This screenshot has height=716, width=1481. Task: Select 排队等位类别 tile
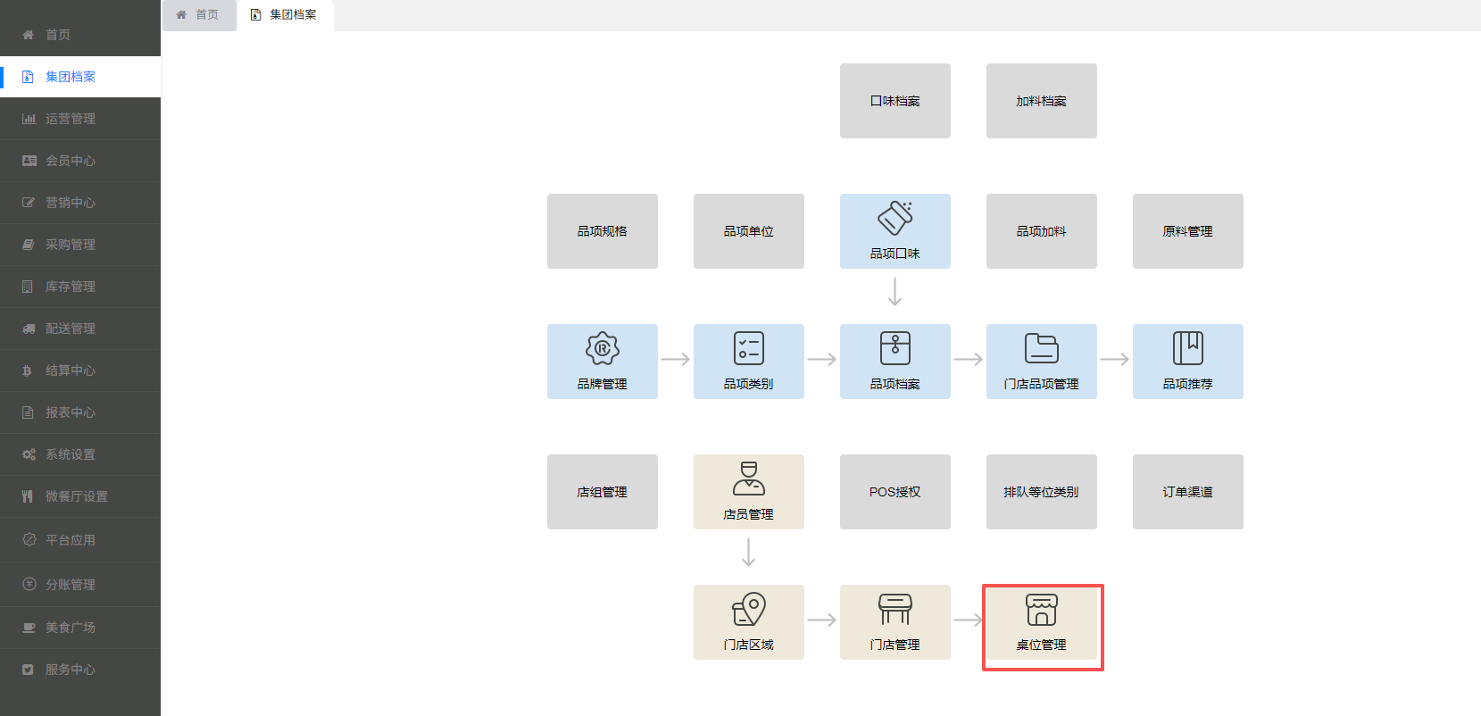click(x=1041, y=492)
